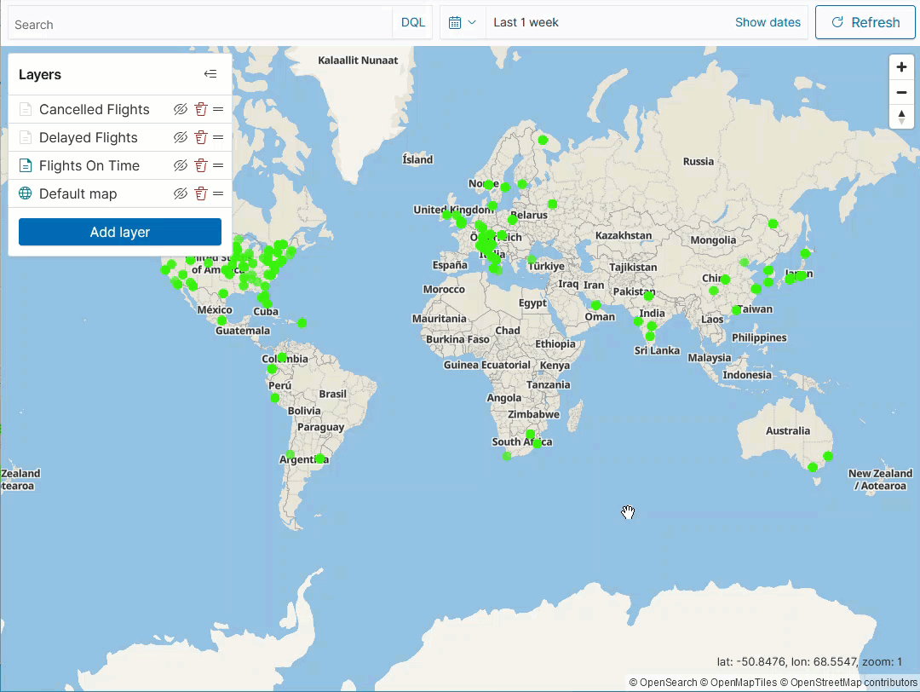Screen dimensions: 920x692
Task: Click the Cancelled Flights document icon
Action: [x=26, y=109]
